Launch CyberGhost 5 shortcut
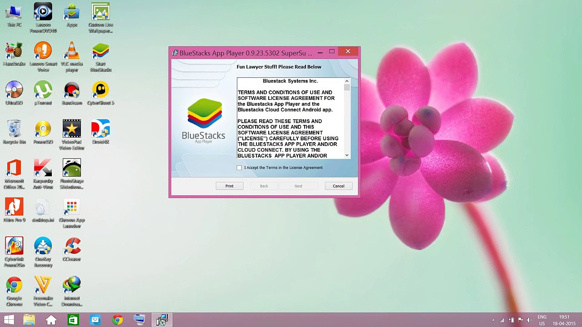This screenshot has height=327, width=582. pos(100,94)
